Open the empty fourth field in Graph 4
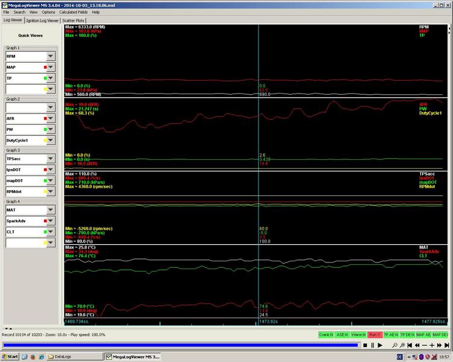Viewport: 453px width, 362px height. pyautogui.click(x=30, y=243)
